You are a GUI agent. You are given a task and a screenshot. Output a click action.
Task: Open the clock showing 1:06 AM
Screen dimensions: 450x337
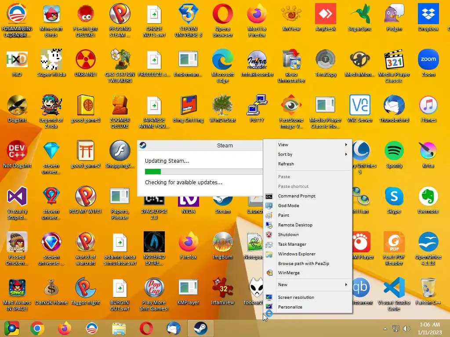coord(430,328)
